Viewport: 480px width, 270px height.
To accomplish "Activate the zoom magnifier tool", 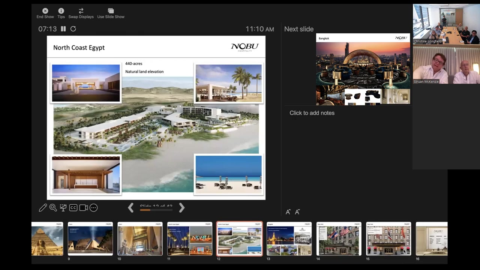I will pyautogui.click(x=53, y=208).
